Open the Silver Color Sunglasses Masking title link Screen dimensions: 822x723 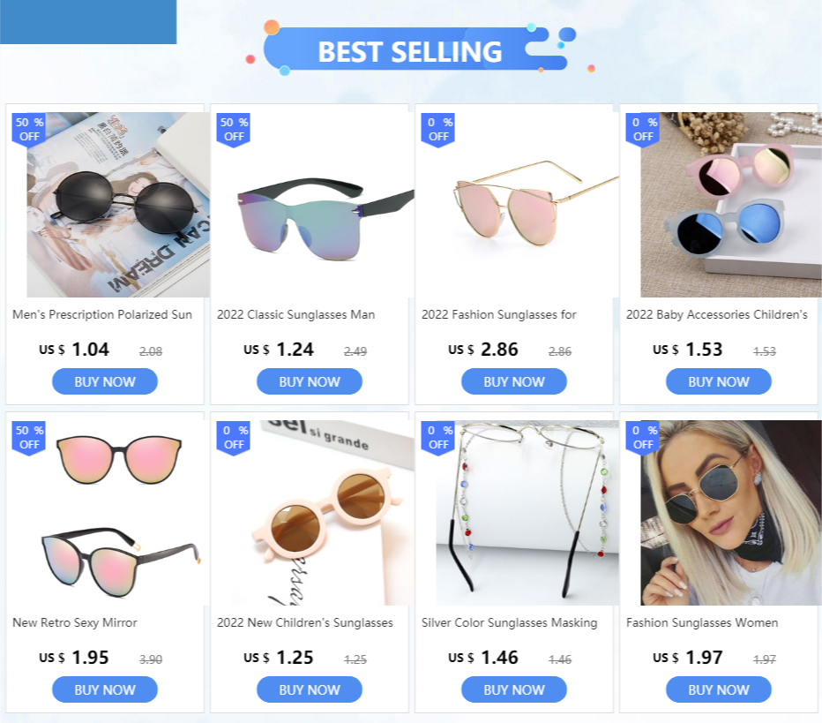pyautogui.click(x=510, y=622)
